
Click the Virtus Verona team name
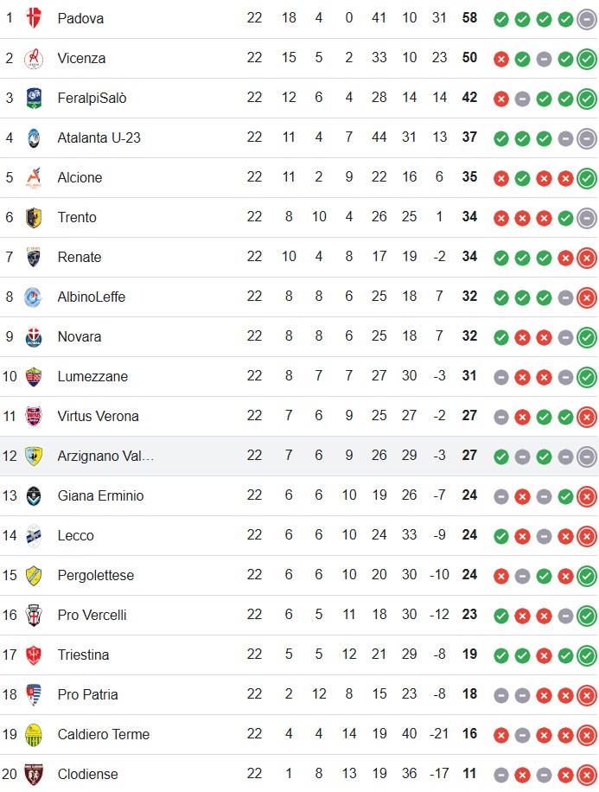[x=98, y=416]
